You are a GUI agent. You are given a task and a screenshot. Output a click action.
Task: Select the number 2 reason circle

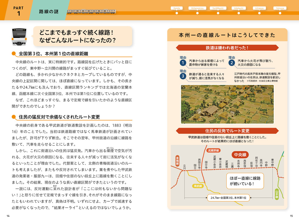(x=231, y=63)
